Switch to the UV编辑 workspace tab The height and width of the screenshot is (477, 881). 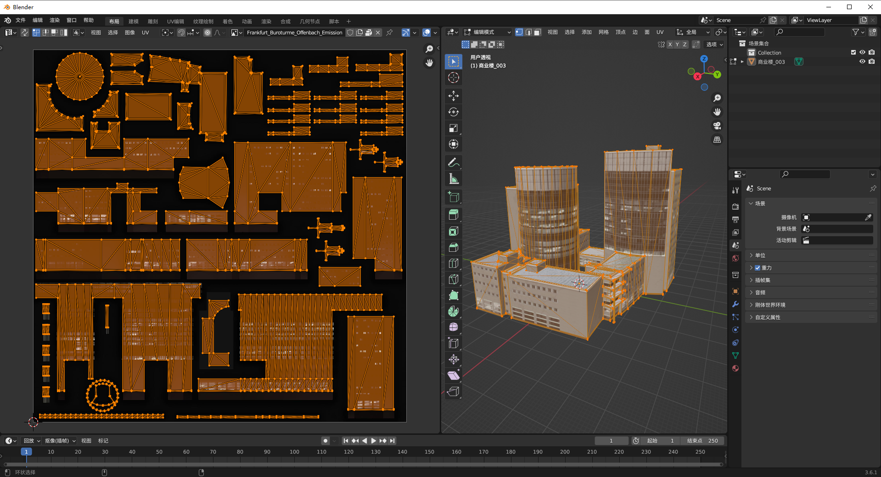pos(175,22)
